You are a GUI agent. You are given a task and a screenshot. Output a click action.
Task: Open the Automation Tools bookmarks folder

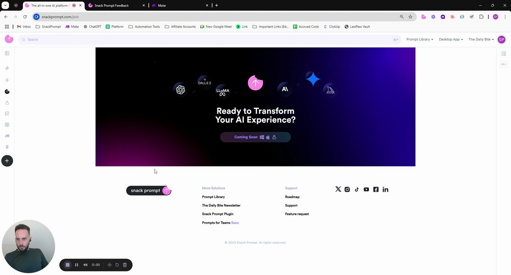coord(144,27)
